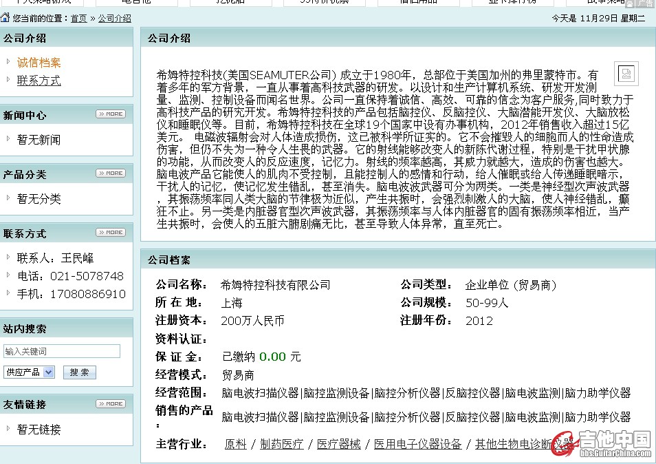Click MORE button in 产品分类 header
656x464 pixels.
coord(110,173)
